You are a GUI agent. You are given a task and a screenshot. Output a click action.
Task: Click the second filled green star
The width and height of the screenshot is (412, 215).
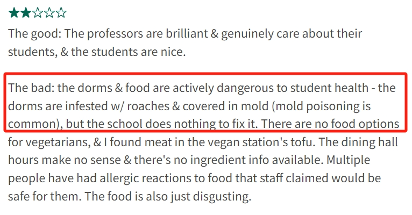(26, 12)
